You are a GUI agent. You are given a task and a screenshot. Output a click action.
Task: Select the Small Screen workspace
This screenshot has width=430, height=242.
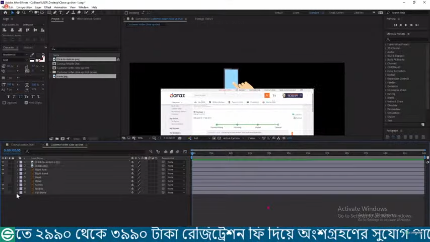click(336, 13)
